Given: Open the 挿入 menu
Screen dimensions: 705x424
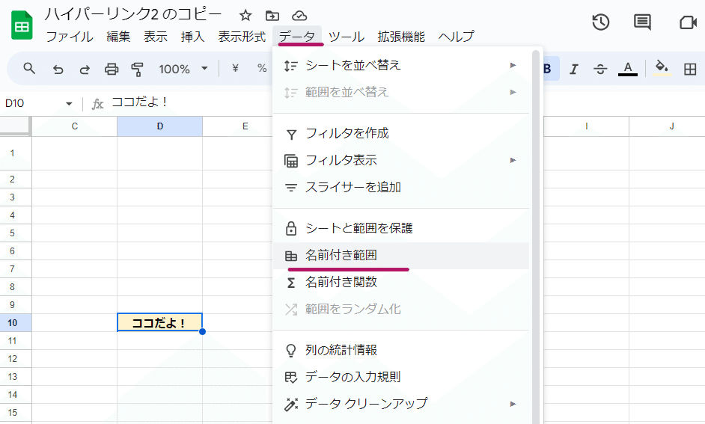Looking at the screenshot, I should (x=193, y=37).
